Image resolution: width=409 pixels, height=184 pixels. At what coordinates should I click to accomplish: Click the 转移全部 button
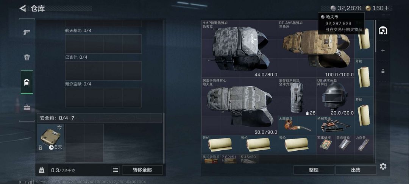(x=142, y=170)
